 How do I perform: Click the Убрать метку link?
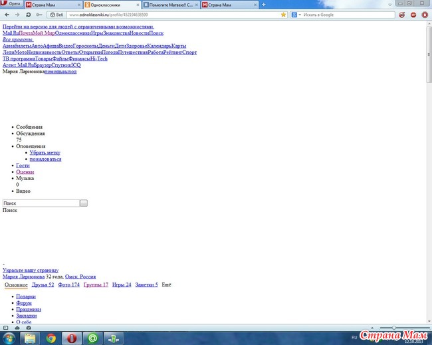click(x=45, y=152)
